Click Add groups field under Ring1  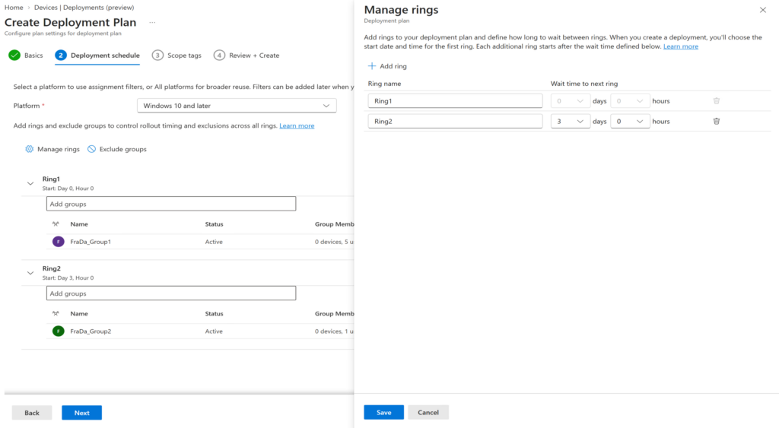[171, 204]
